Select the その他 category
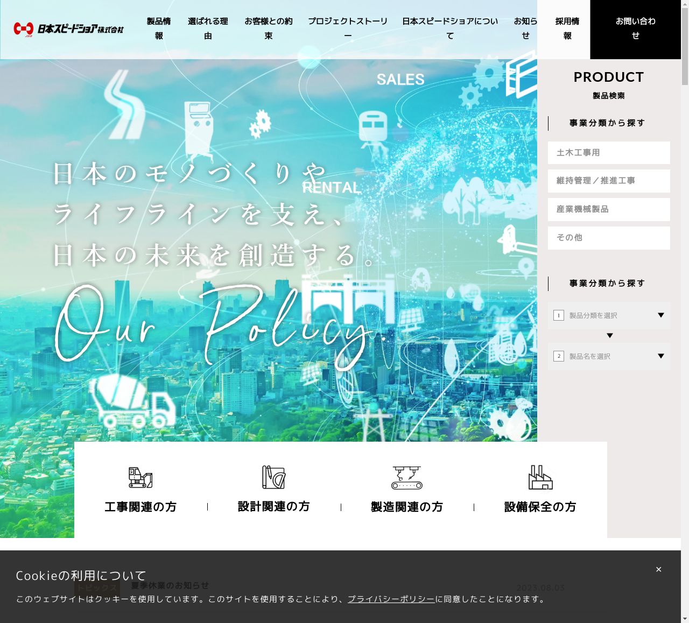The height and width of the screenshot is (623, 689). click(609, 238)
